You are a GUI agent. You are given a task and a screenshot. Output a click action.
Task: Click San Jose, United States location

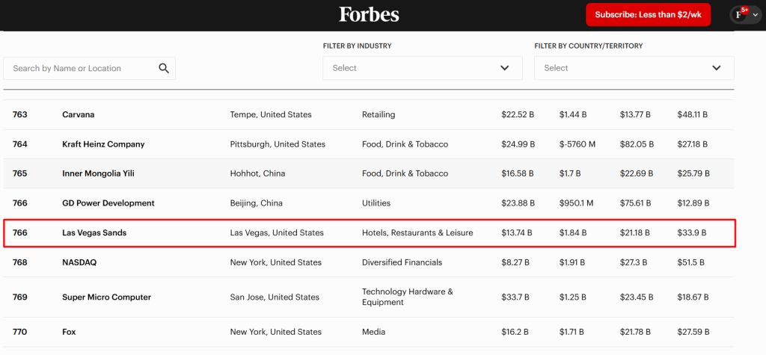(275, 297)
